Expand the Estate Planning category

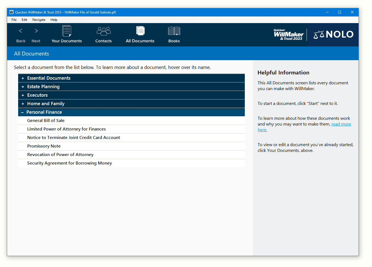43,87
